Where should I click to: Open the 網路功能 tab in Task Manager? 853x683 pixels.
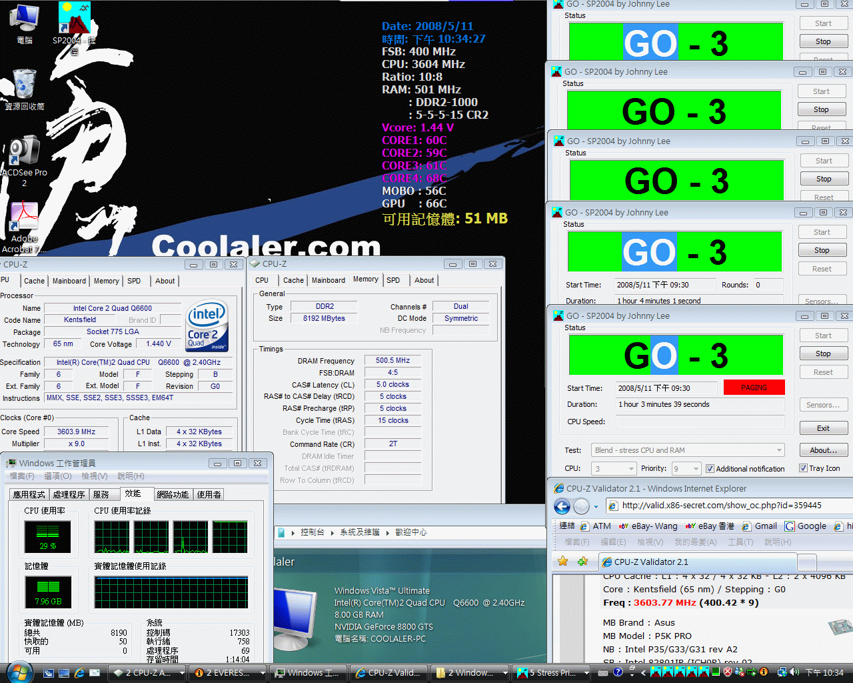pos(173,494)
